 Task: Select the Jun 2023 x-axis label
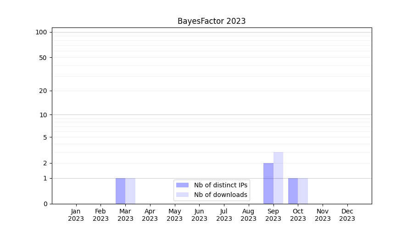click(199, 215)
